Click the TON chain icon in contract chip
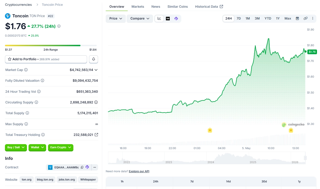The width and height of the screenshot is (320, 189). (50, 167)
